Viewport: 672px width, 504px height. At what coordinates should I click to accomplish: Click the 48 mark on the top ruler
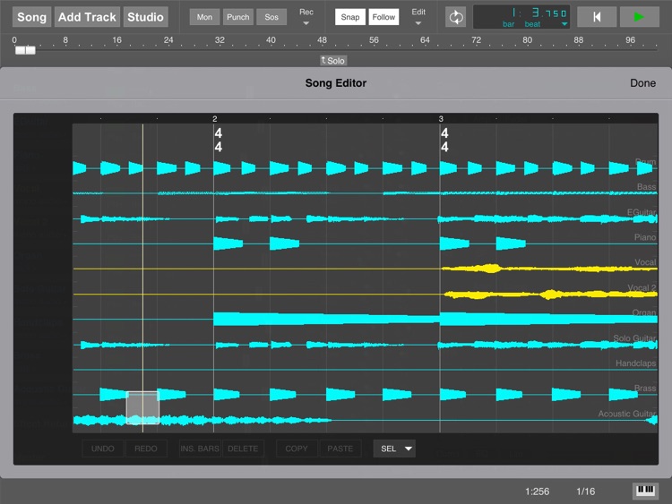(322, 40)
